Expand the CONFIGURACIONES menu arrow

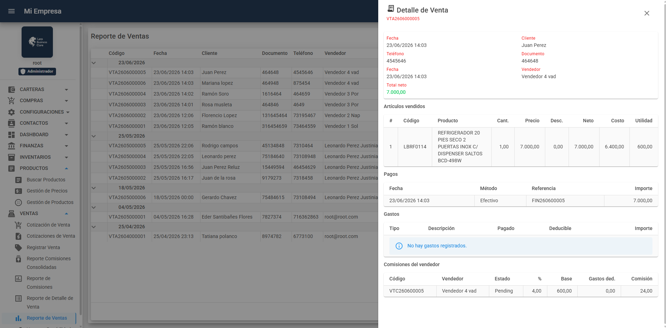click(68, 112)
